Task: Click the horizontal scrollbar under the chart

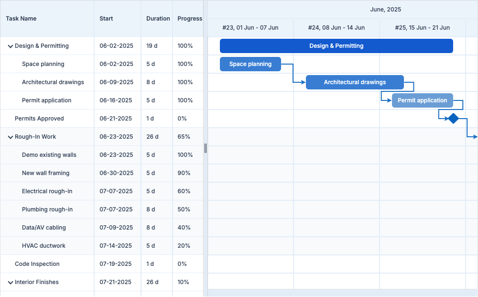Action: click(x=342, y=293)
